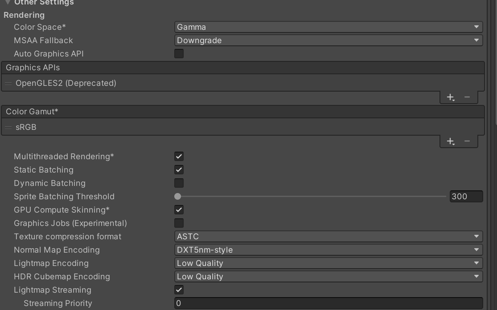Viewport: 497px width, 310px height.
Task: Uncheck Static Batching
Action: pos(179,169)
